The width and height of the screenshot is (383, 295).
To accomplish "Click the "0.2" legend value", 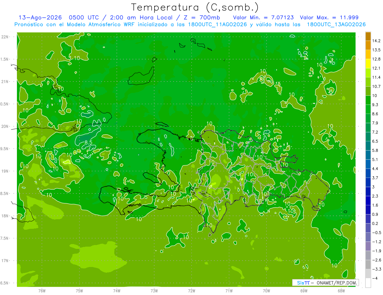I will coord(375,223).
